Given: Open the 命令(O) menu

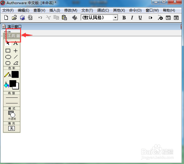Looking at the screenshot, I should 135,10.
